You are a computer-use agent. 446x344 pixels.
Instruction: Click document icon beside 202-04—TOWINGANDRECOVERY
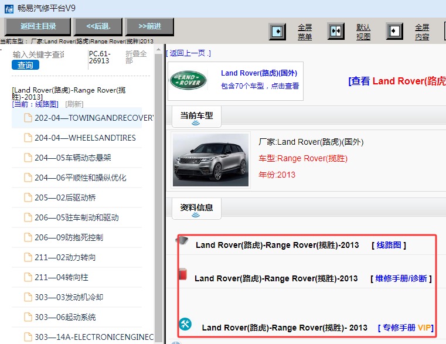pos(28,118)
